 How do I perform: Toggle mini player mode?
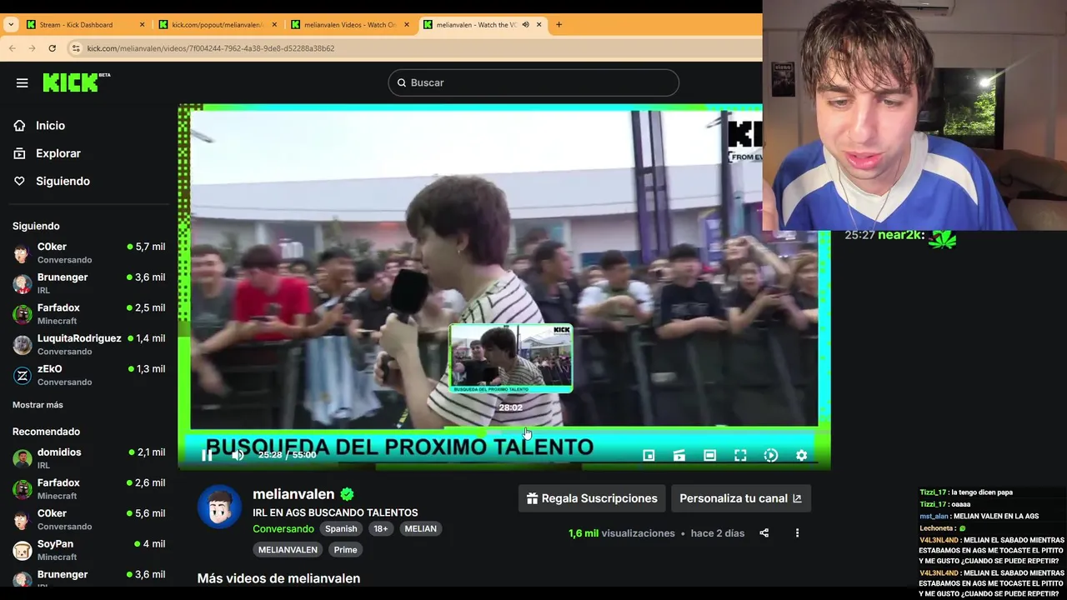[649, 455]
